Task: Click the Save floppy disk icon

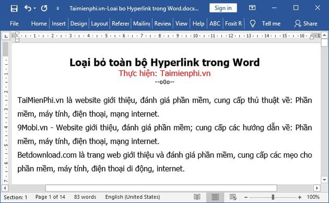Action: pyautogui.click(x=14, y=8)
